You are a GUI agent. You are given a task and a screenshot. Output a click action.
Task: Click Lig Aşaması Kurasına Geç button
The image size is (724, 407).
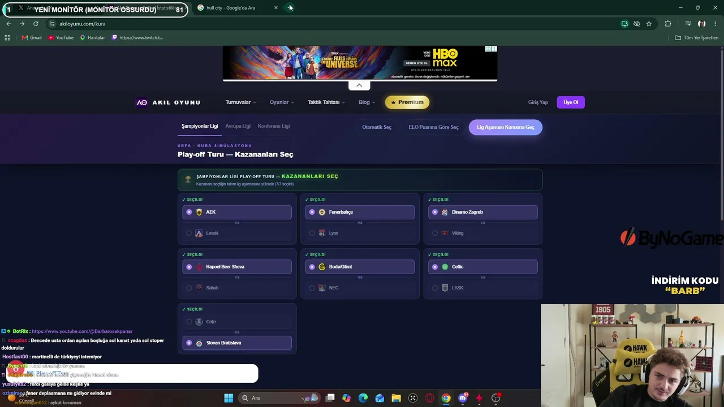(x=506, y=127)
